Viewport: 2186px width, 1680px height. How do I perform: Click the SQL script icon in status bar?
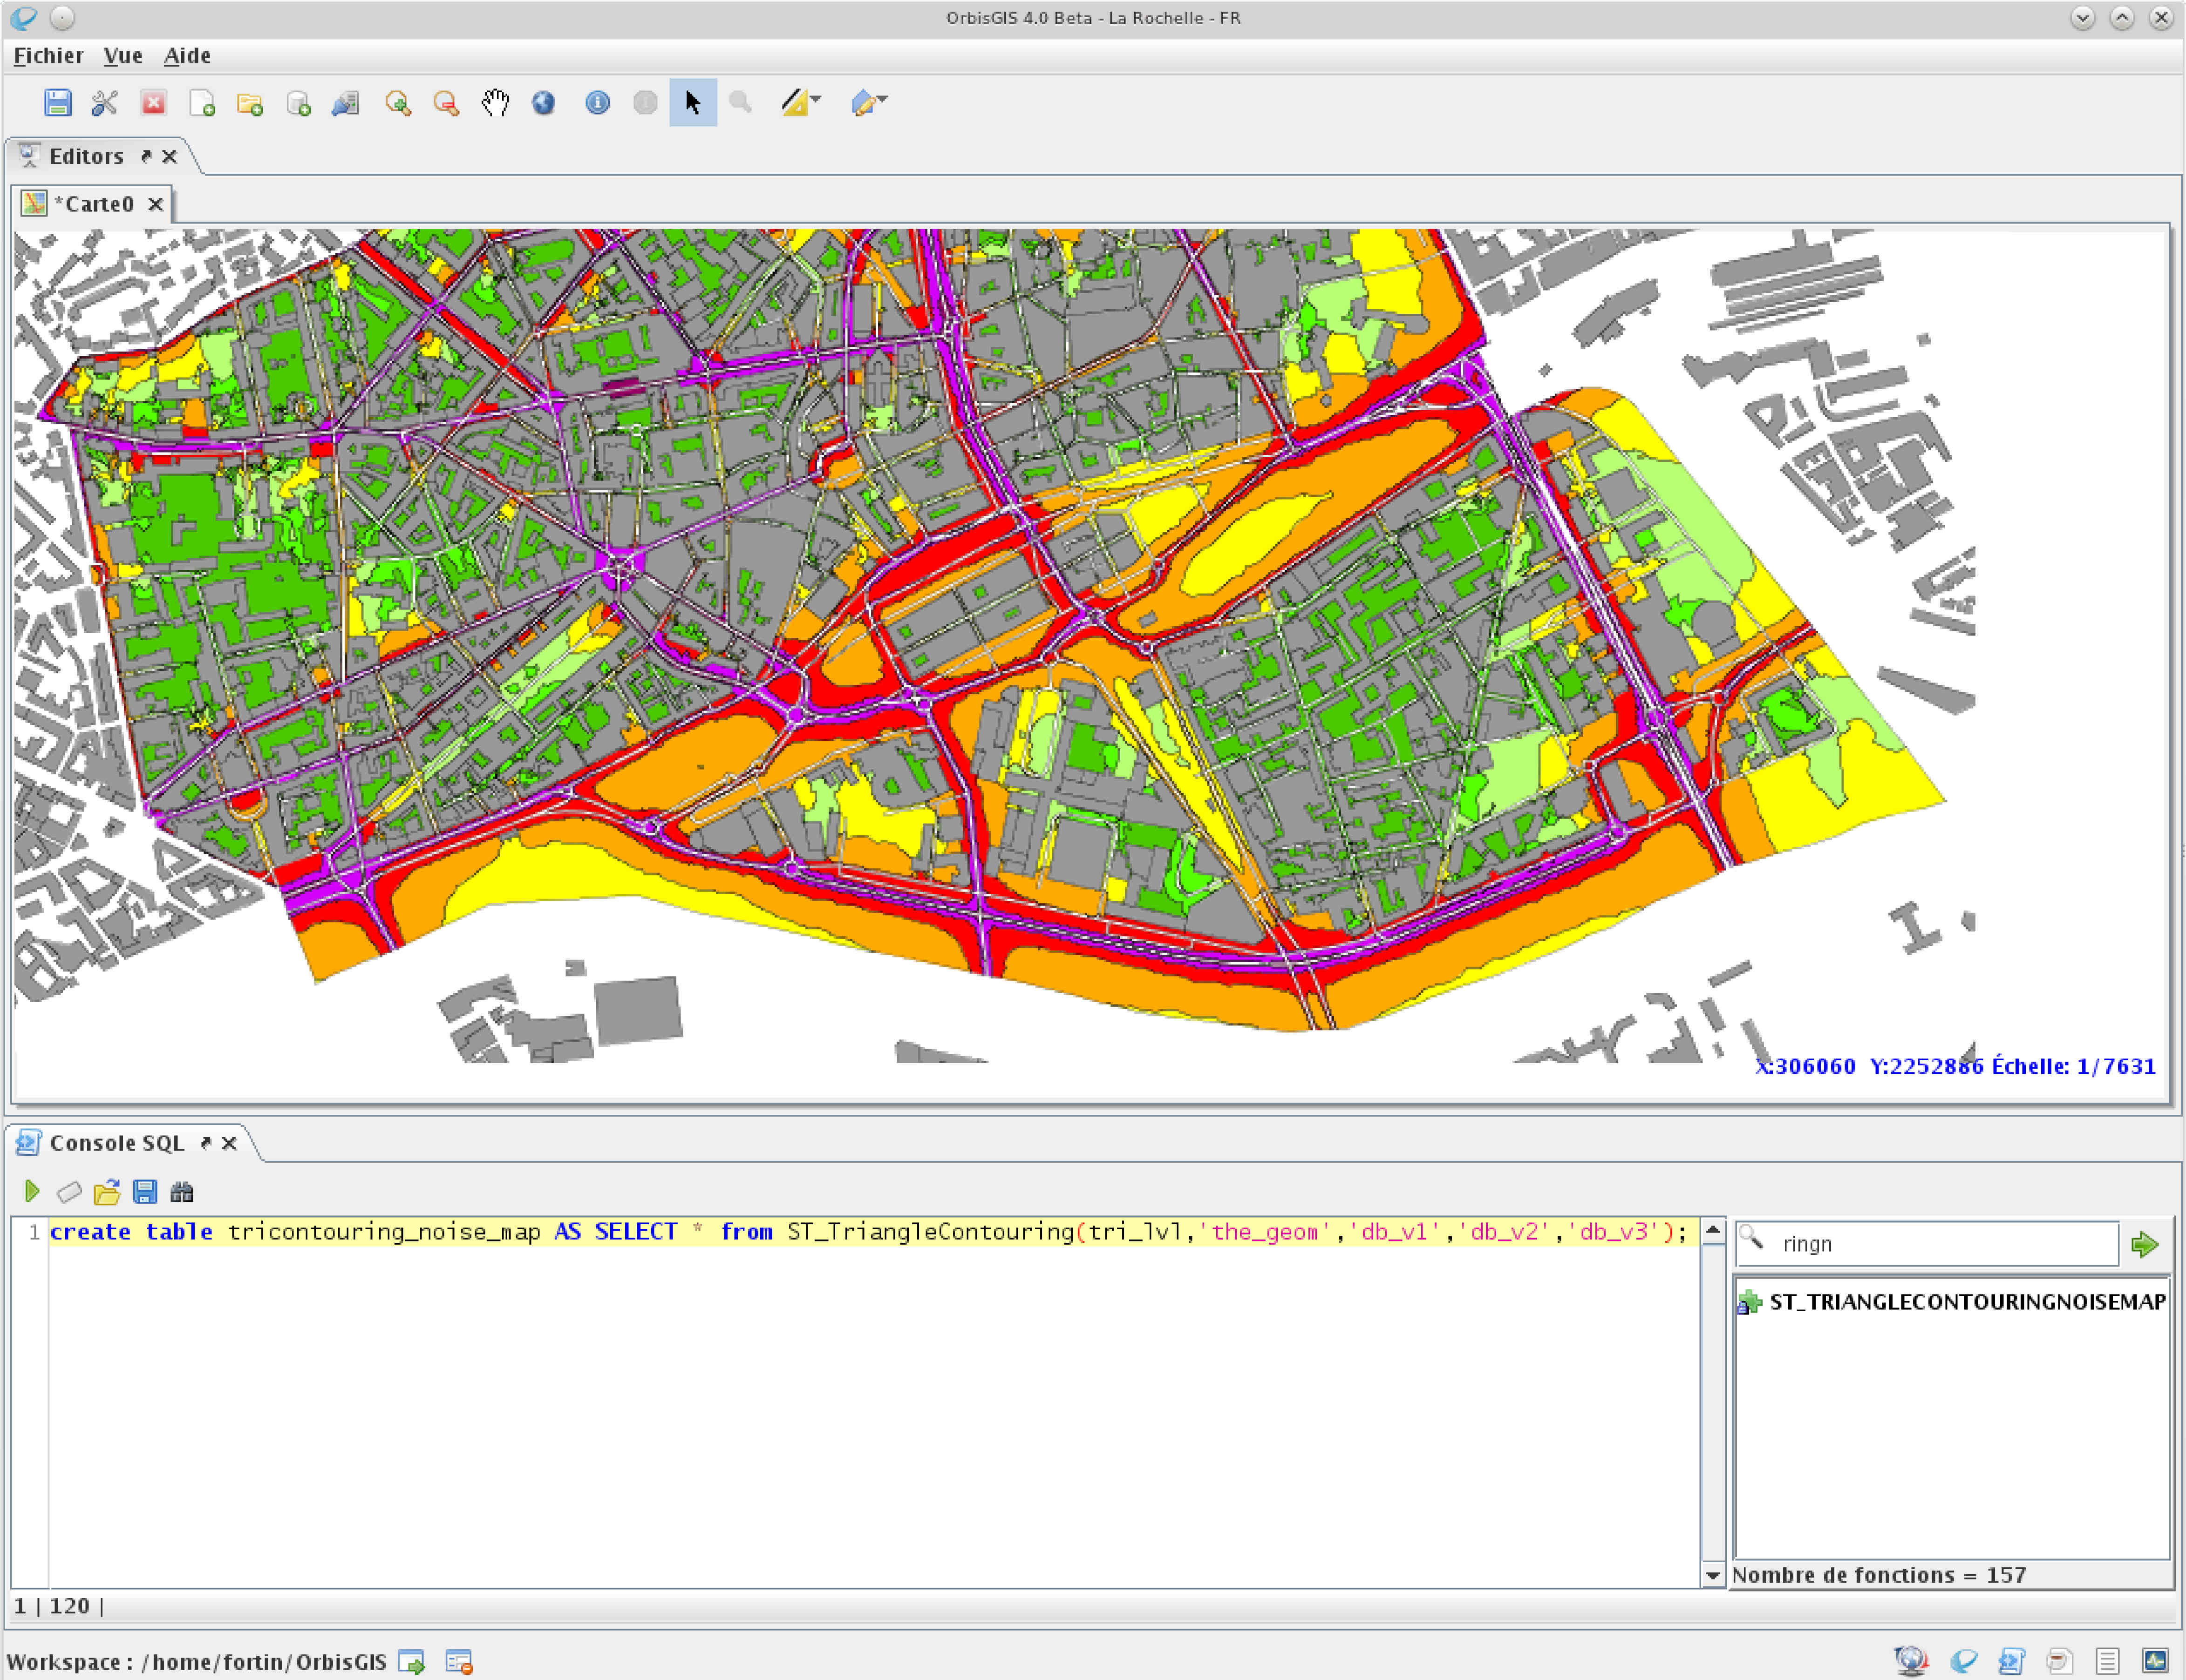tap(2011, 1661)
